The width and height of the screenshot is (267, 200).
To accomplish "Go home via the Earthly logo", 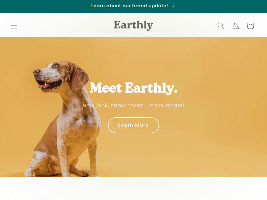I will click(x=133, y=25).
